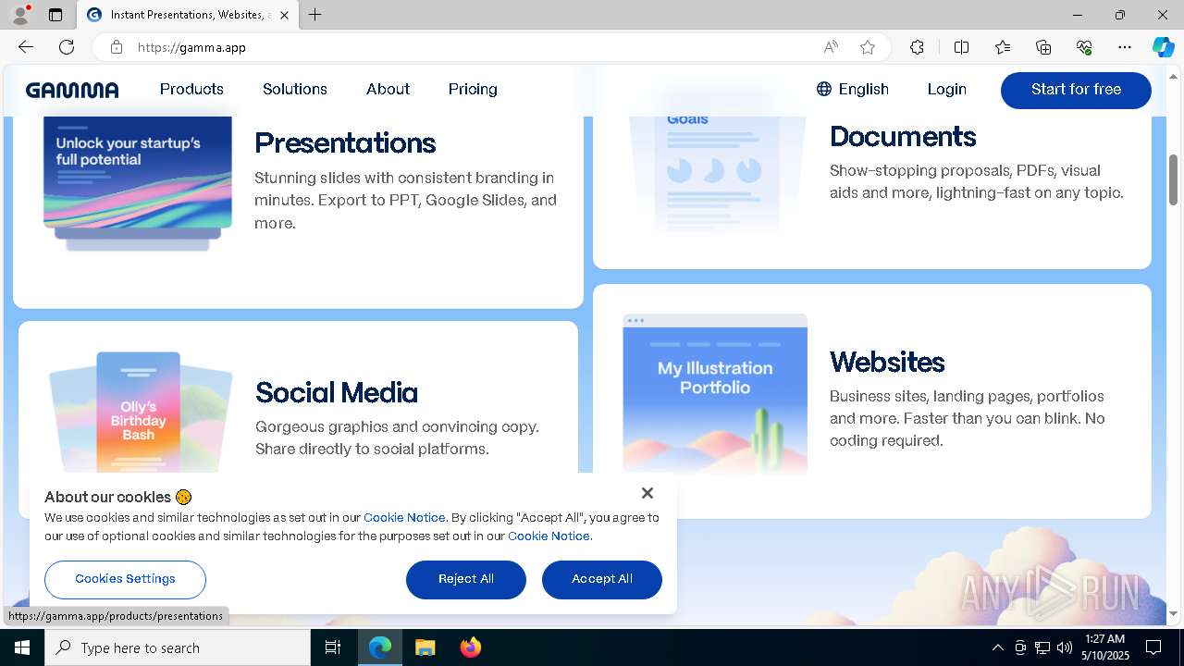Open File Explorer from taskbar
Image resolution: width=1184 pixels, height=666 pixels.
[425, 647]
